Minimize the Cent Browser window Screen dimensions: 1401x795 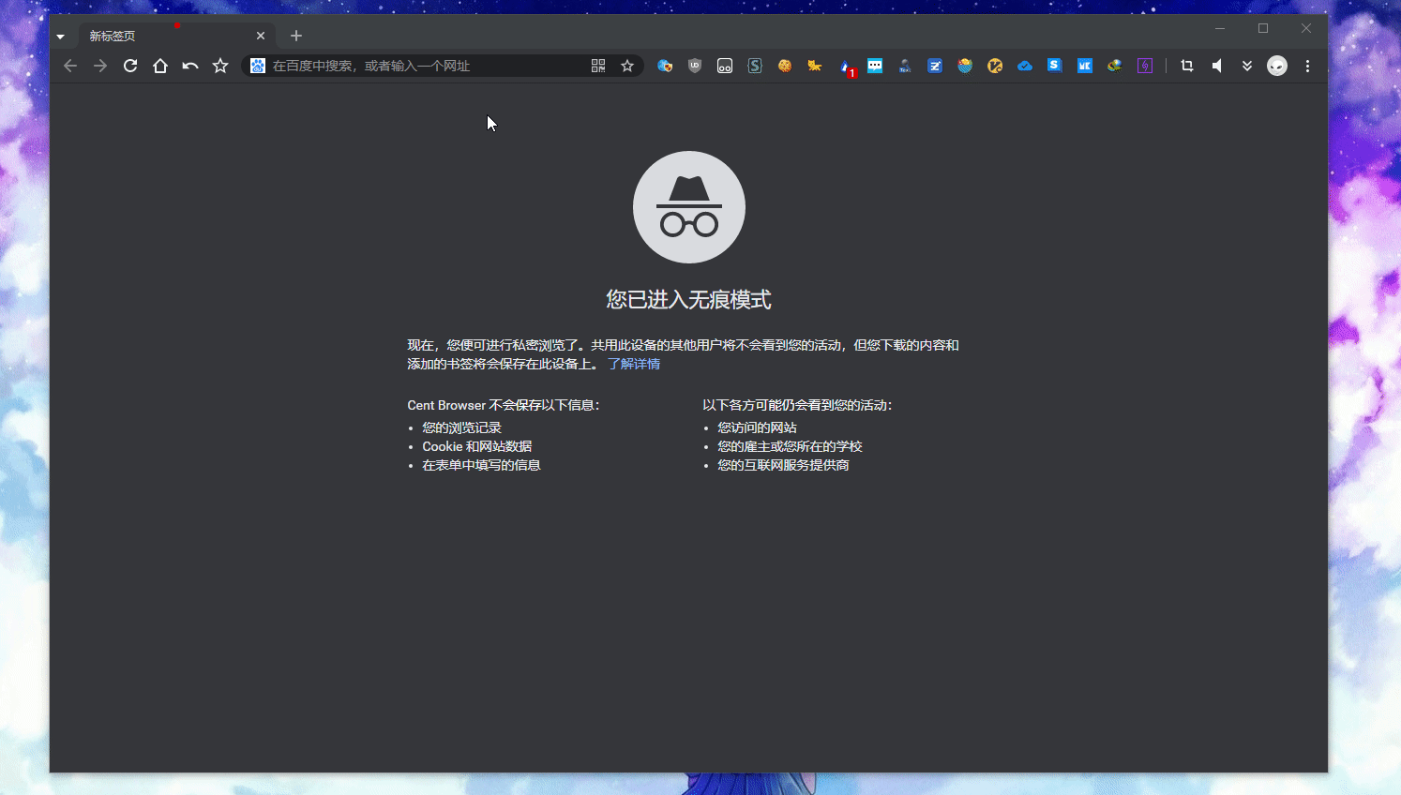coord(1220,28)
